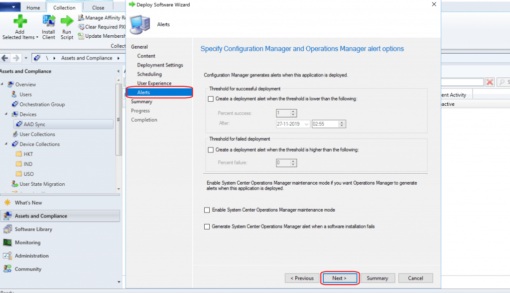The image size is (510, 293).
Task: Collapse the Assets and Compliance pane chevron
Action: [x=119, y=71]
